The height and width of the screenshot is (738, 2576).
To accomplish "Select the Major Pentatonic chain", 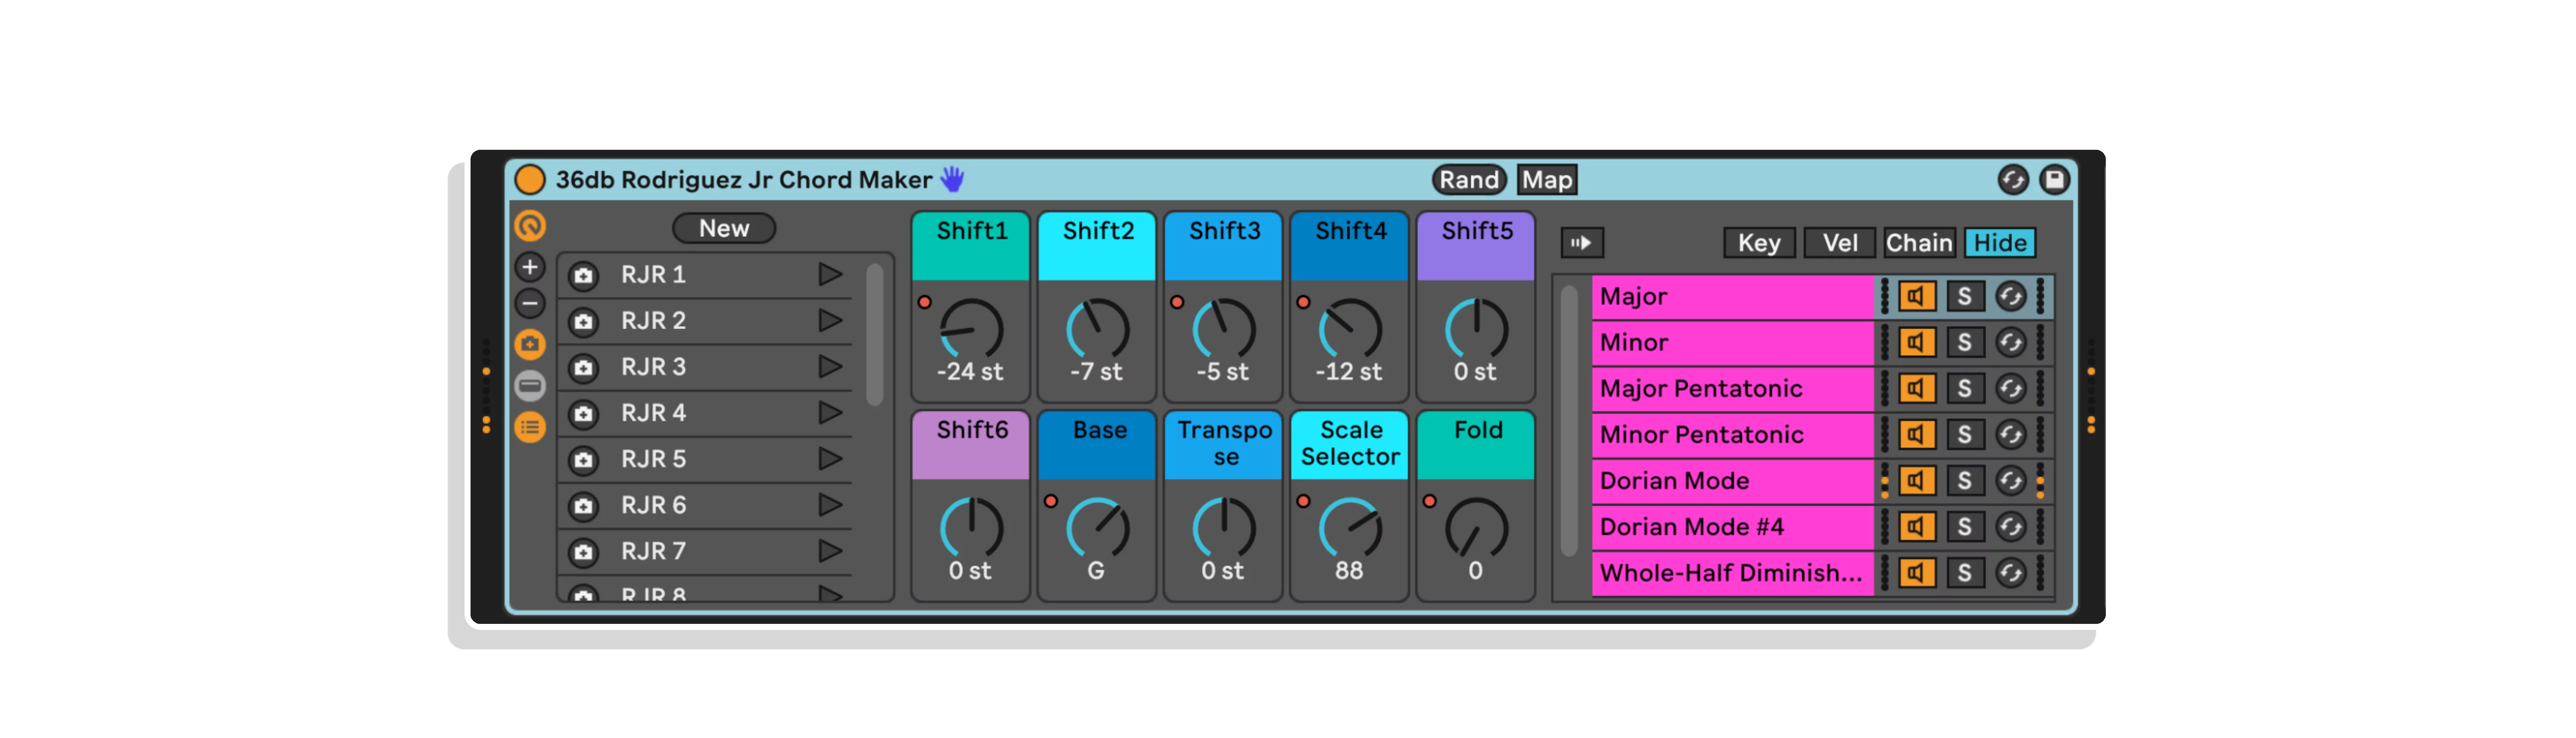I will pos(1732,389).
